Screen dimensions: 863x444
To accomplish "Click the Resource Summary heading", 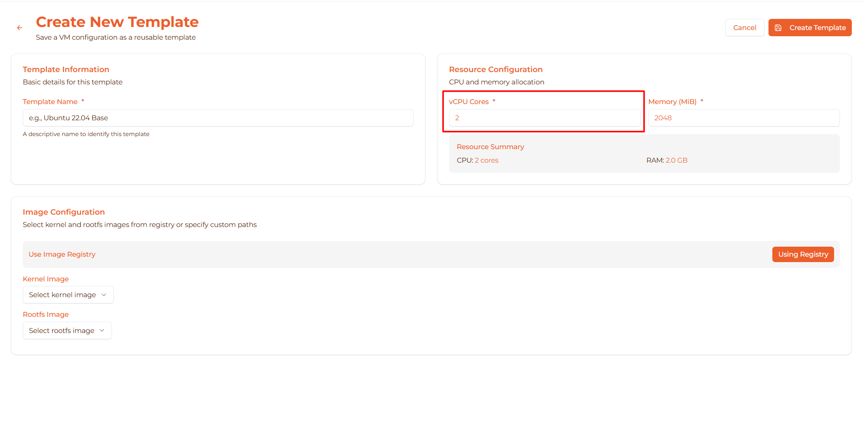I will 490,147.
